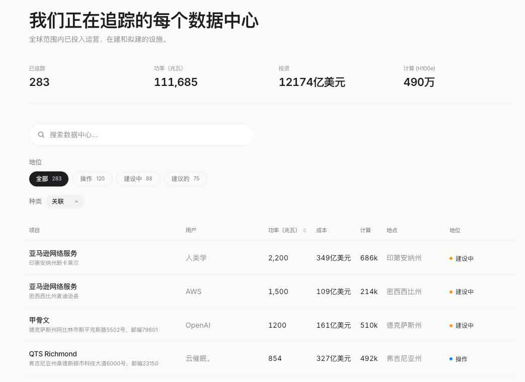The width and height of the screenshot is (525, 382).
Task: Select the 全部 filter tab showing 283
Action: click(x=48, y=178)
